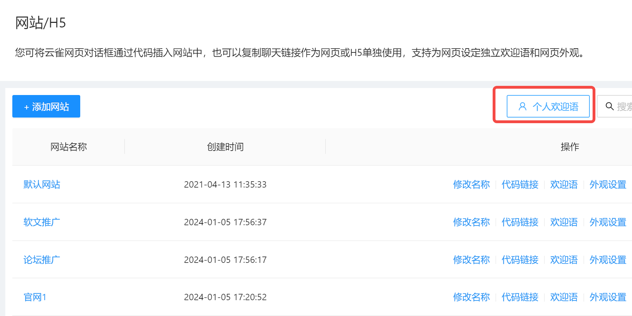This screenshot has height=316, width=632.
Task: Rename 默认网站 via 修改名称
Action: pyautogui.click(x=471, y=184)
